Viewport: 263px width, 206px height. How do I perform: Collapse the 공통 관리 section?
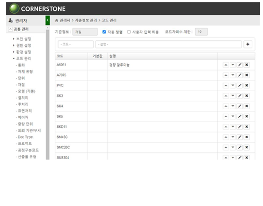(x=11, y=29)
